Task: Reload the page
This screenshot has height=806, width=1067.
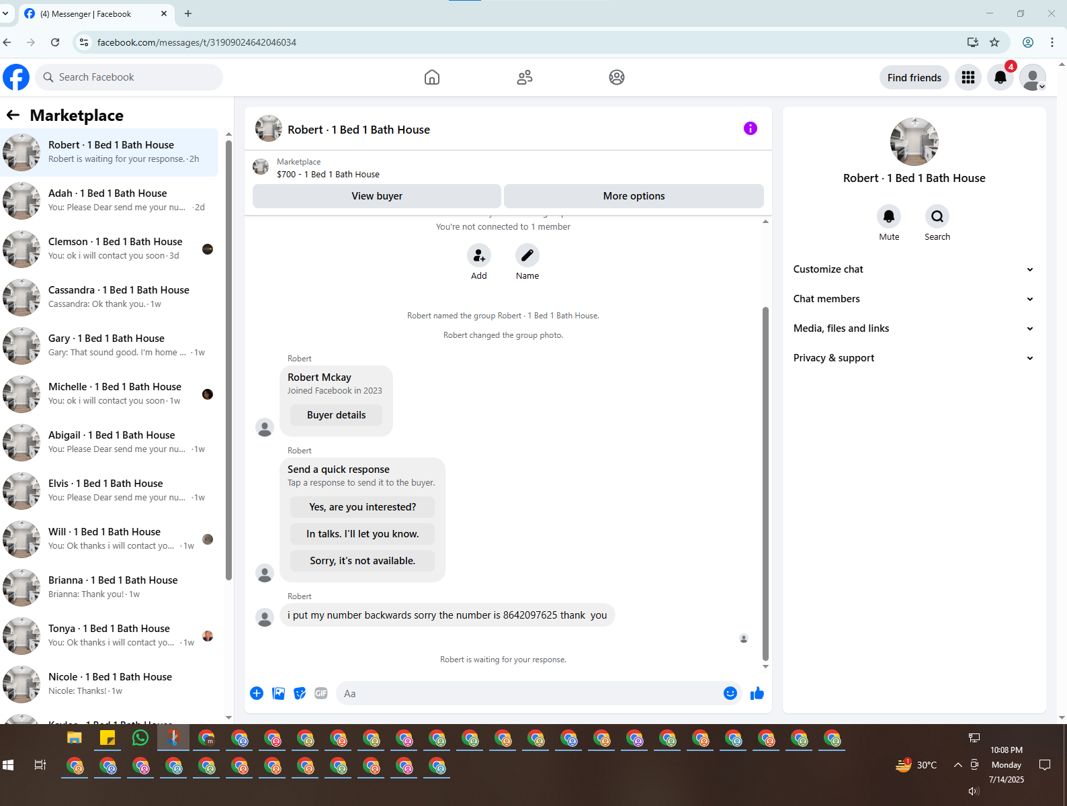Action: (55, 42)
